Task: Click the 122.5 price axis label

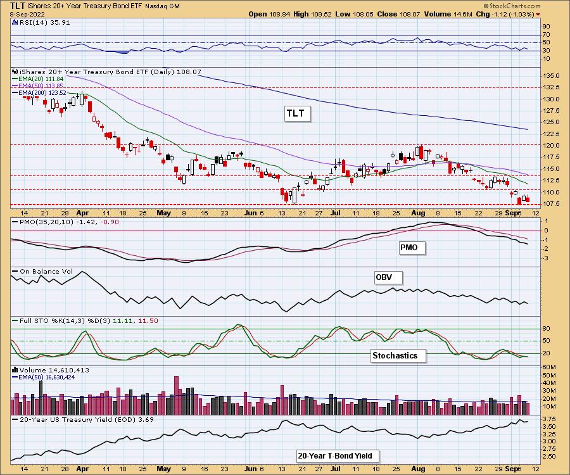Action: [551, 134]
